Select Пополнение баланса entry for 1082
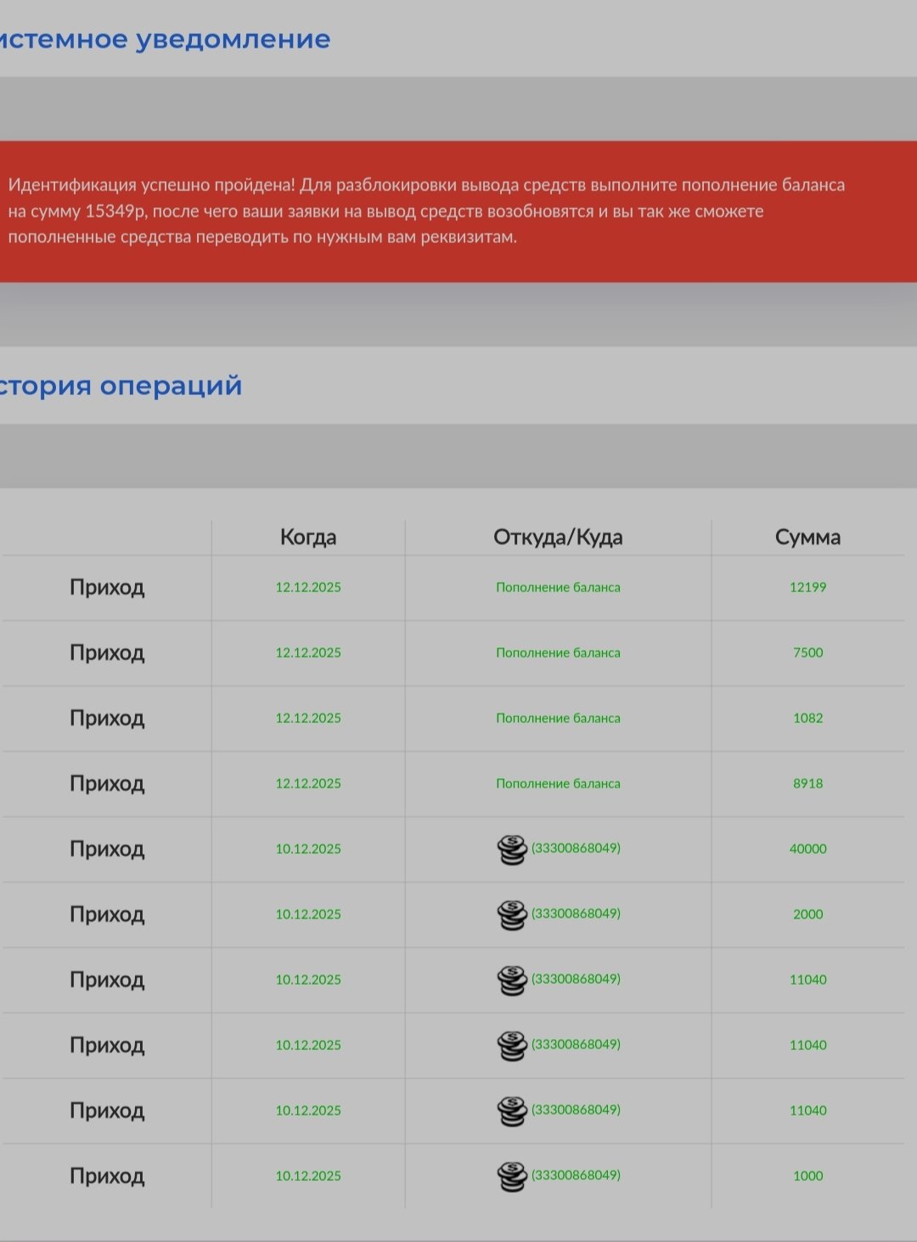917x1242 pixels. (558, 718)
